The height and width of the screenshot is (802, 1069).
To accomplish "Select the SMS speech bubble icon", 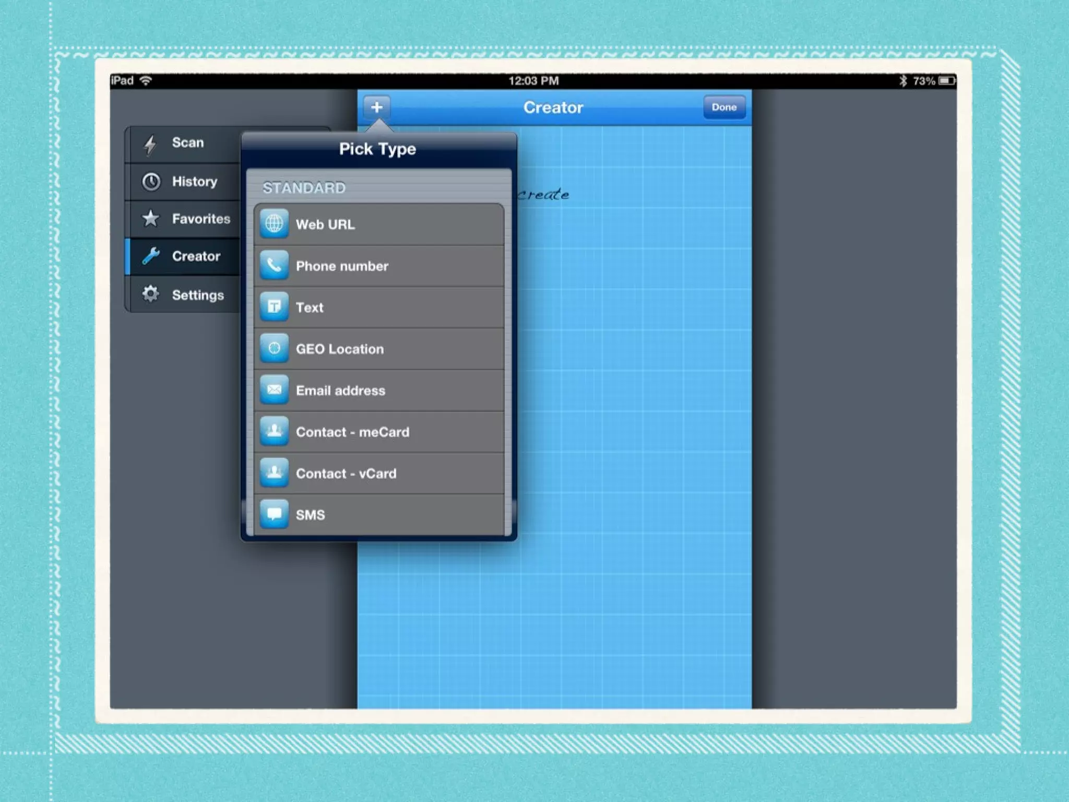I will [x=274, y=514].
